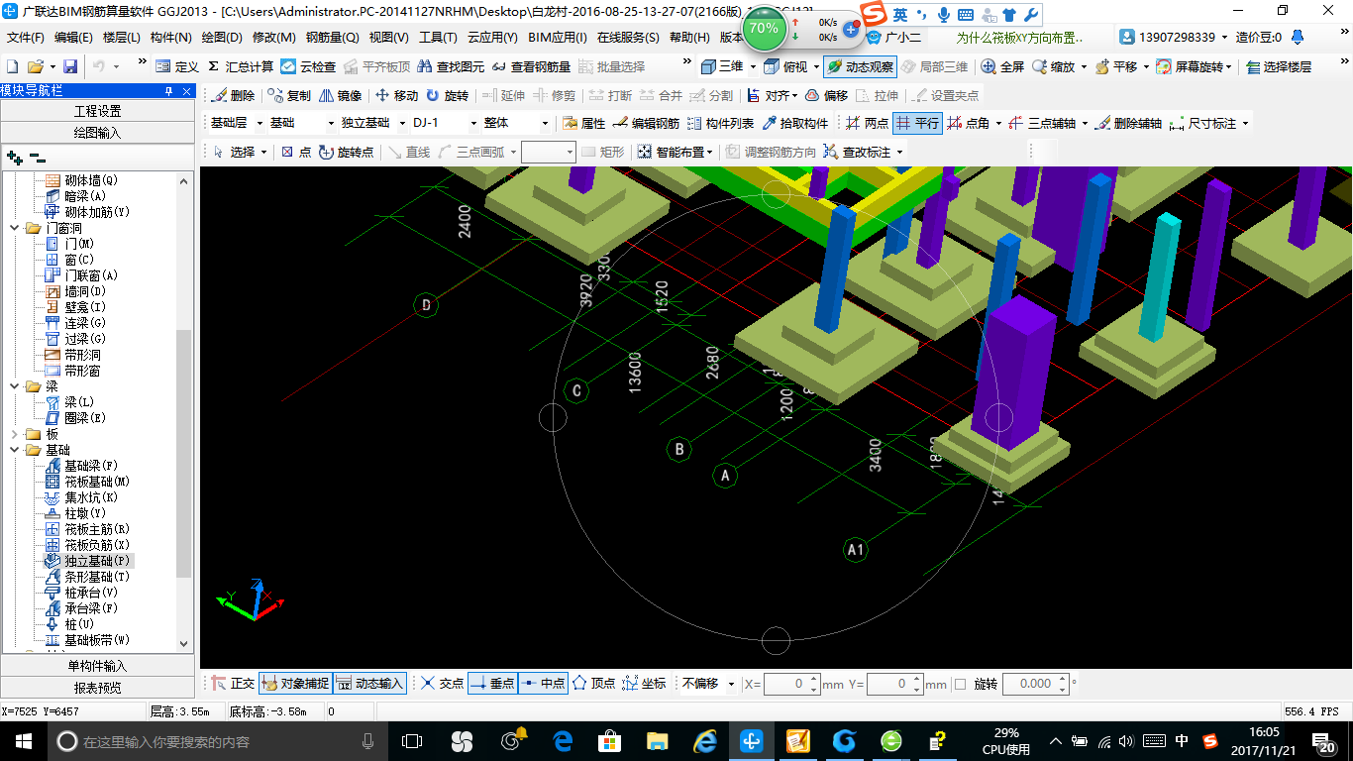
Task: Click the 定义 define button
Action: pos(176,66)
